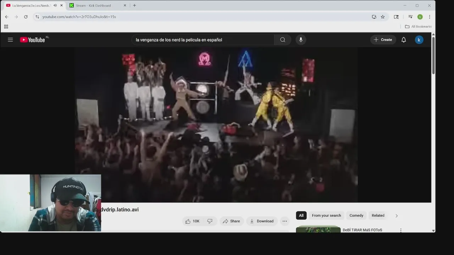The width and height of the screenshot is (454, 255).
Task: Switch to the Stream - Kick Dashboard tab
Action: (x=93, y=5)
